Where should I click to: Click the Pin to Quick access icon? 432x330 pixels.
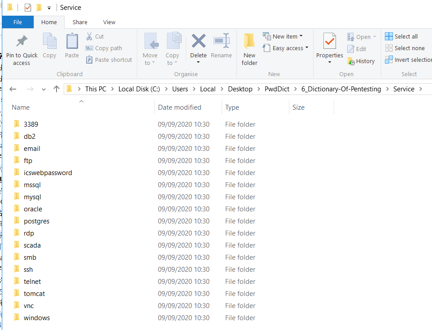click(x=21, y=42)
